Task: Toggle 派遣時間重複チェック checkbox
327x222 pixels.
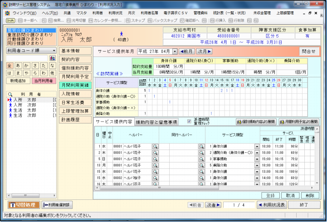Action: pyautogui.click(x=190, y=121)
